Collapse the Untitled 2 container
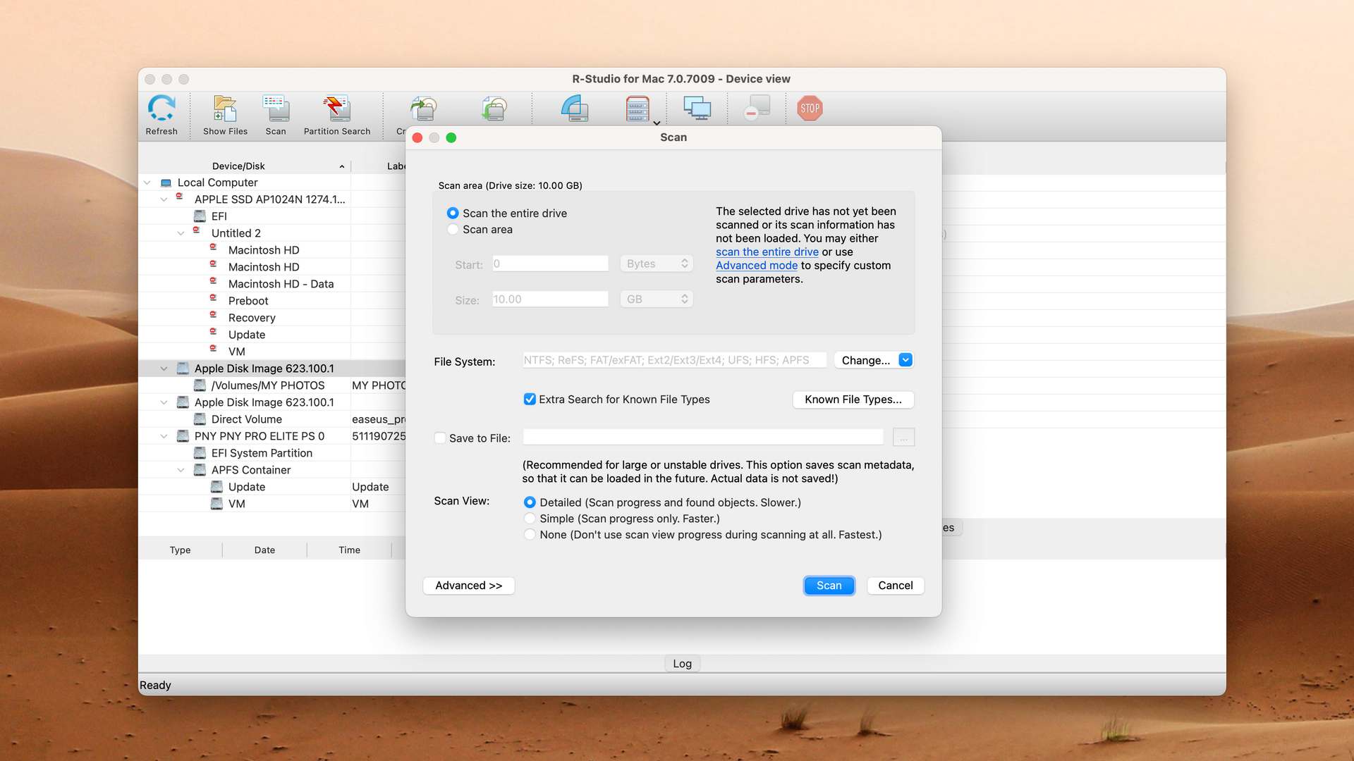 [x=181, y=233]
